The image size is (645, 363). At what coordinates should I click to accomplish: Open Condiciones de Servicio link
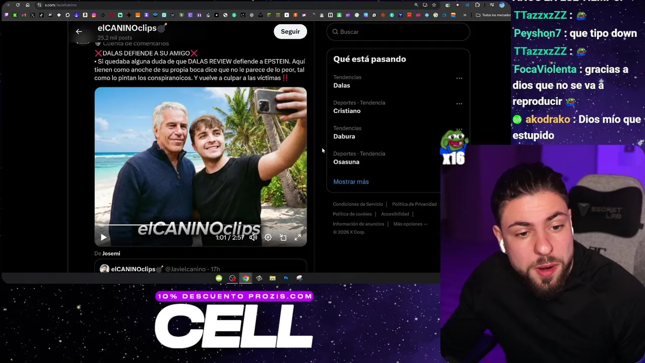[x=358, y=204]
